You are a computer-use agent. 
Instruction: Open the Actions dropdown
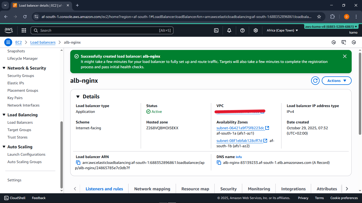[337, 81]
